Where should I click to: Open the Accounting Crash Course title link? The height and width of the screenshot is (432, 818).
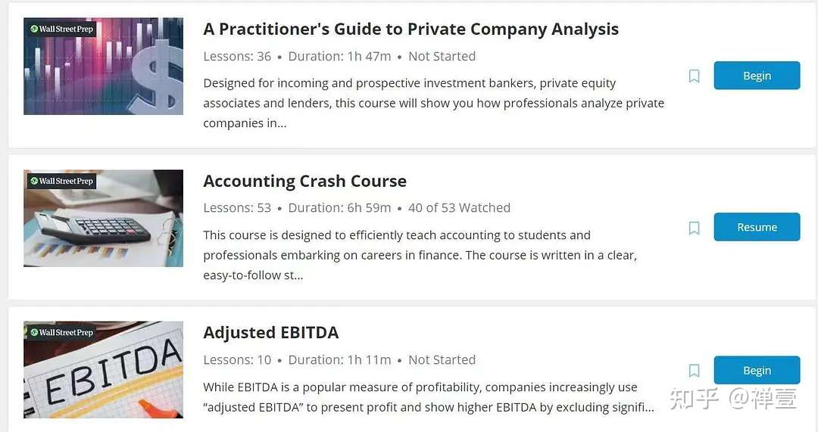304,181
